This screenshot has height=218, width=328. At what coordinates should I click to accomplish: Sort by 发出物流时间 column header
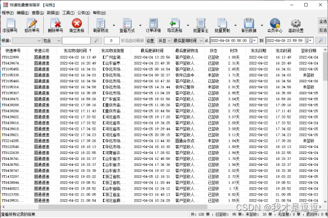tap(78, 50)
